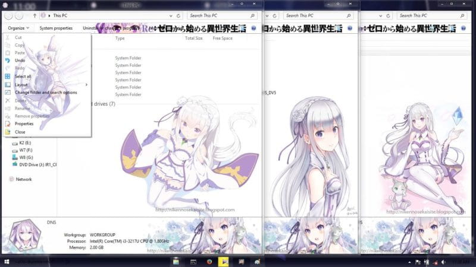This screenshot has width=476, height=267.
Task: Open Firefox from the taskbar
Action: click(x=209, y=262)
